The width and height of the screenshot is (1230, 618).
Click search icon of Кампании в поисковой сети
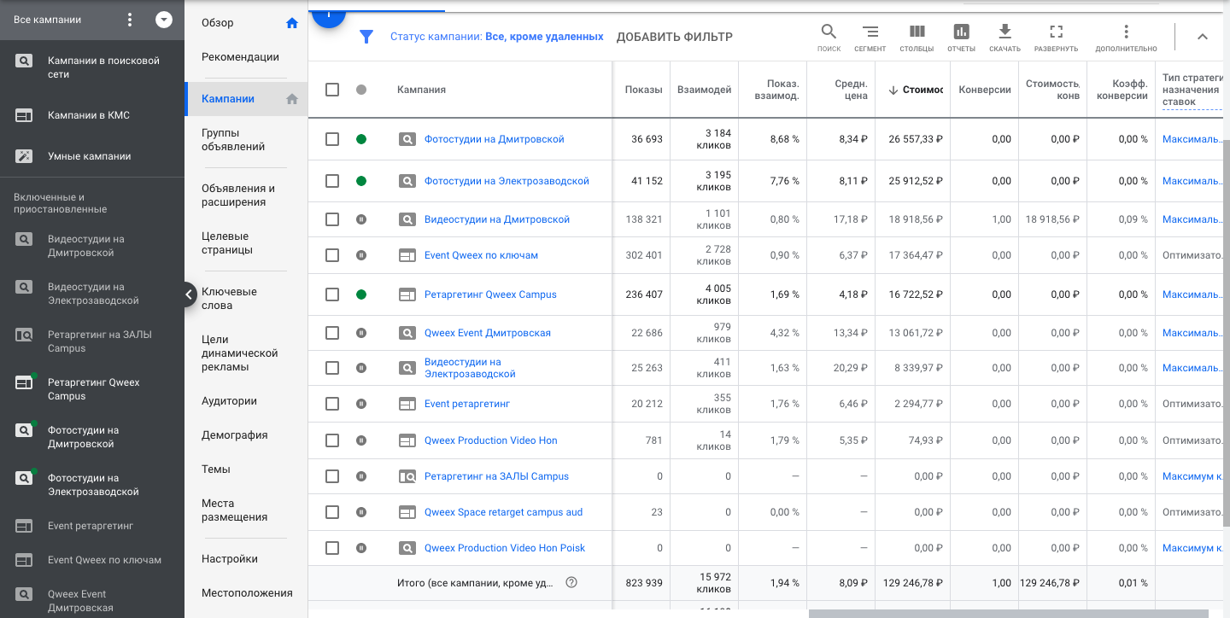pos(24,61)
